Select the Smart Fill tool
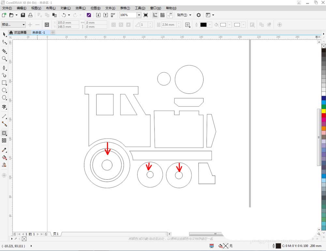The height and width of the screenshot is (251, 326). [x=4, y=165]
